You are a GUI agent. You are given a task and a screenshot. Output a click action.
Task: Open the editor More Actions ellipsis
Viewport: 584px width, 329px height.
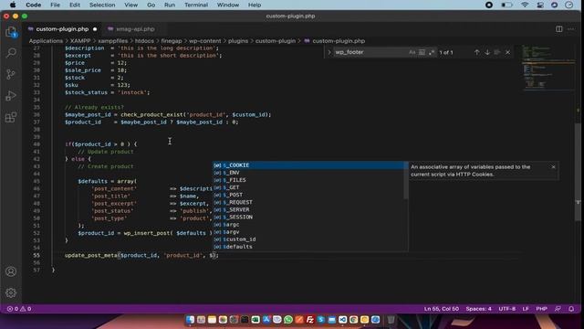pos(571,29)
